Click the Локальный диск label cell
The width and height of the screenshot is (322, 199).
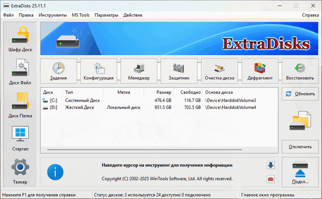click(124, 107)
